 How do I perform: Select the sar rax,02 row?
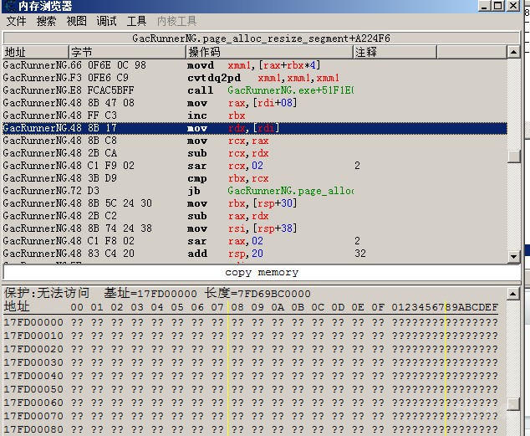click(255, 241)
